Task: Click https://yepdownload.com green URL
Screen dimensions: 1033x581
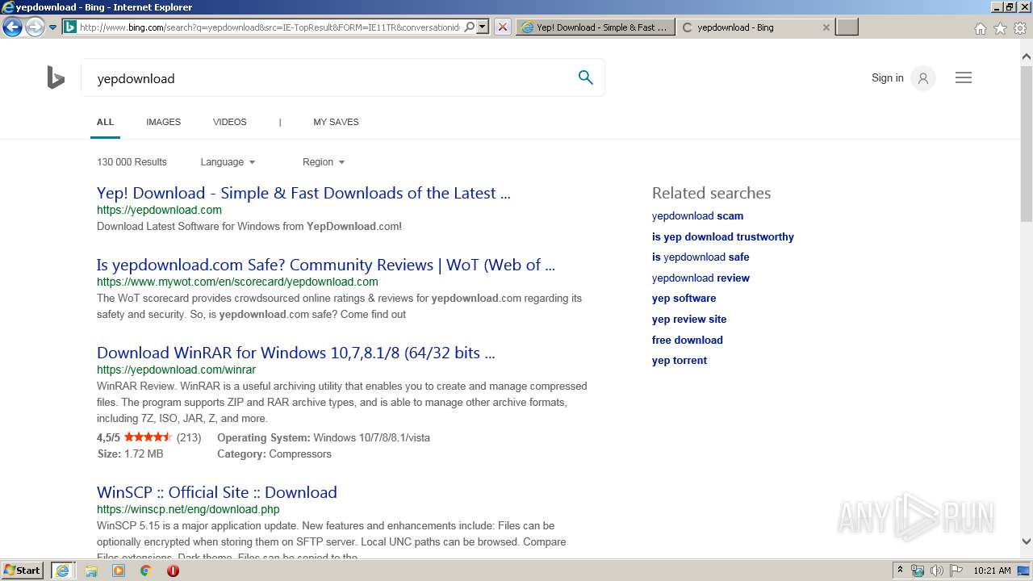Action: point(159,210)
